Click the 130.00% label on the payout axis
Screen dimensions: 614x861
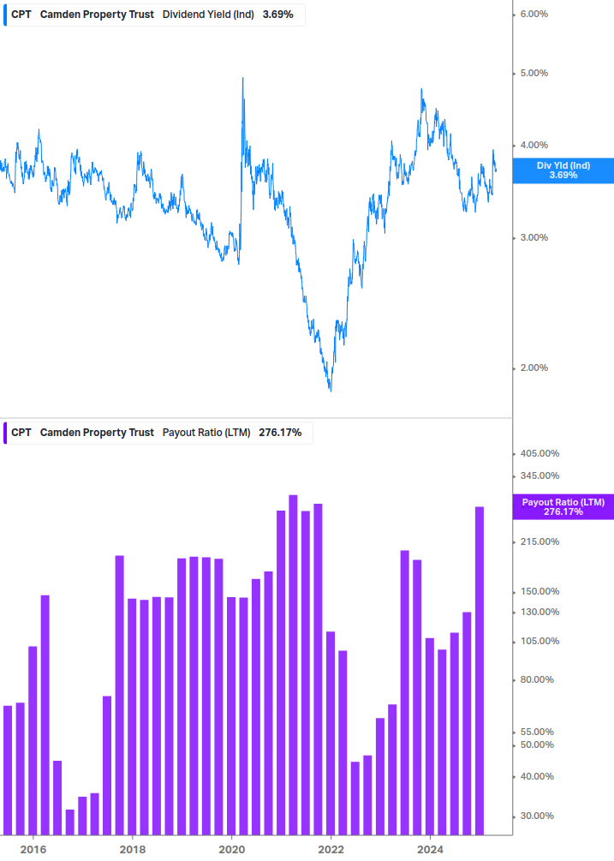click(539, 612)
